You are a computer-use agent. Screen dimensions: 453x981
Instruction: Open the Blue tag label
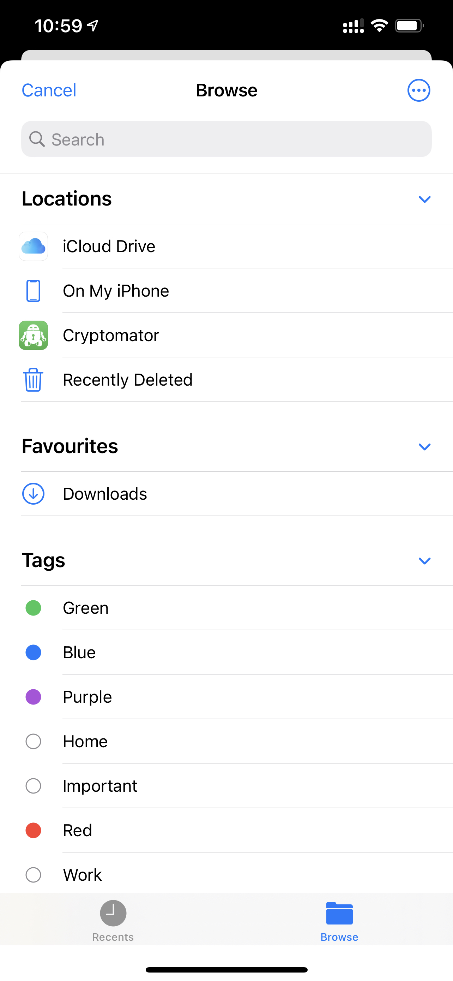click(x=79, y=653)
